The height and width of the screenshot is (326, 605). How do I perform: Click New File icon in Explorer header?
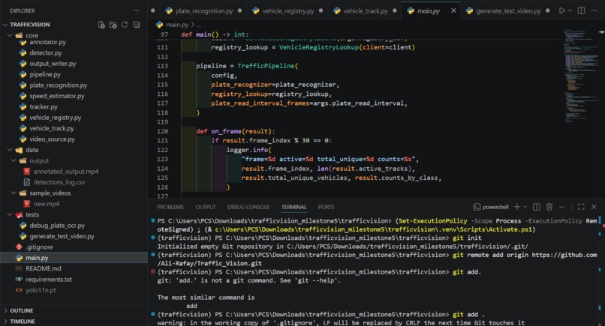coord(101,25)
